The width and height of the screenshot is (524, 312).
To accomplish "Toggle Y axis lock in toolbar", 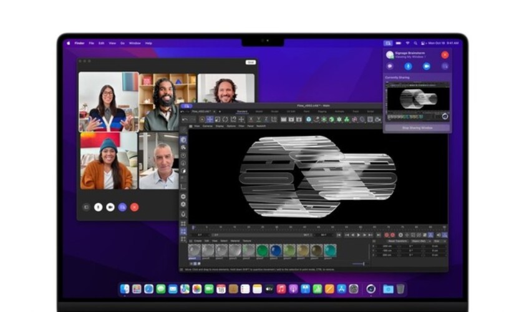I will 259,119.
